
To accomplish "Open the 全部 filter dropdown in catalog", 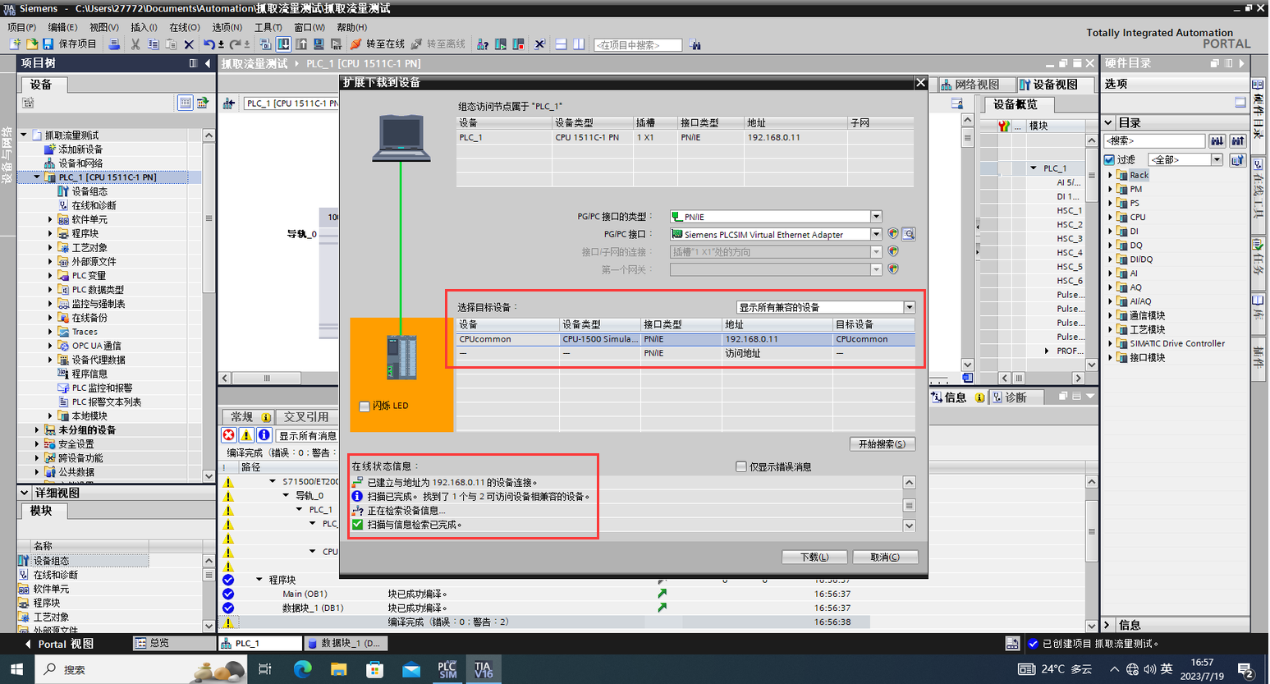I will coord(1217,160).
